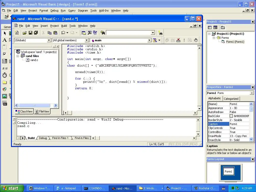Click workspace pane horizontal scrollbar thumb
This screenshot has width=256, height=192.
click(34, 105)
